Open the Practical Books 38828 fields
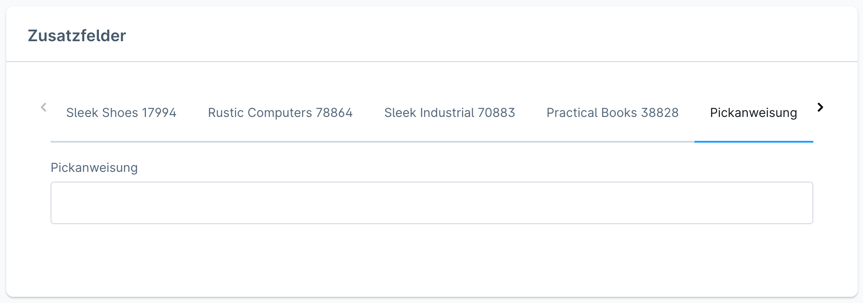Viewport: 863px width, 303px height. (x=612, y=113)
